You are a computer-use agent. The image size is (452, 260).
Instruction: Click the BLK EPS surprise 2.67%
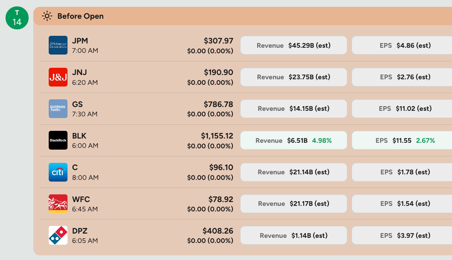click(x=426, y=141)
